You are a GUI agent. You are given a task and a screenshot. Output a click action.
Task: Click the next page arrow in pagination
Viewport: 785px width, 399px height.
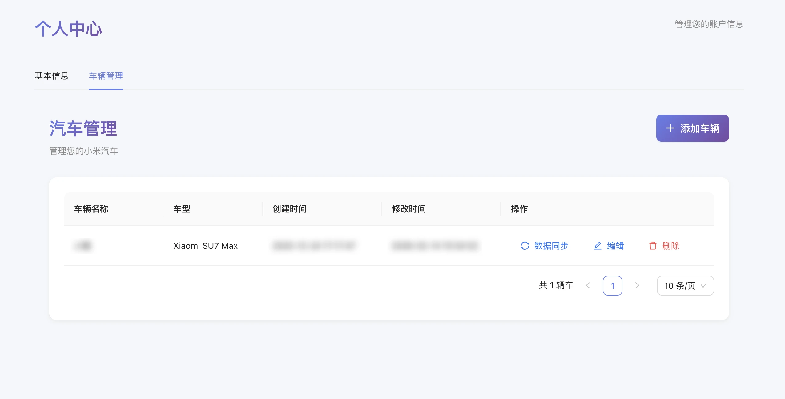pyautogui.click(x=637, y=285)
